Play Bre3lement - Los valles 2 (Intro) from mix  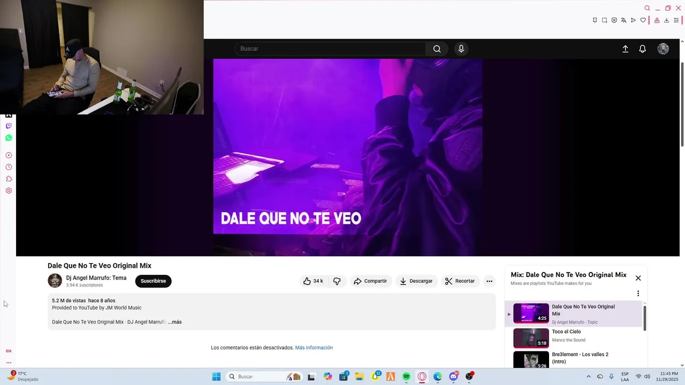(x=573, y=359)
